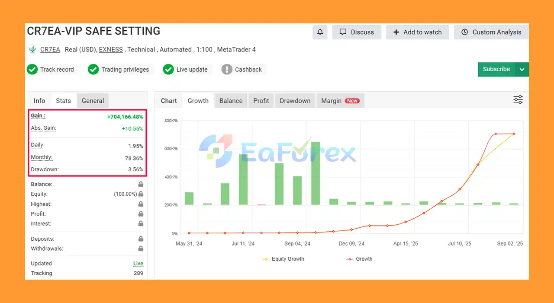Select the Chart tab
The height and width of the screenshot is (303, 554).
tap(169, 101)
